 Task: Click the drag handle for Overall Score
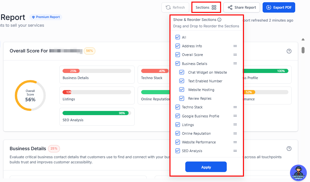[x=235, y=55]
